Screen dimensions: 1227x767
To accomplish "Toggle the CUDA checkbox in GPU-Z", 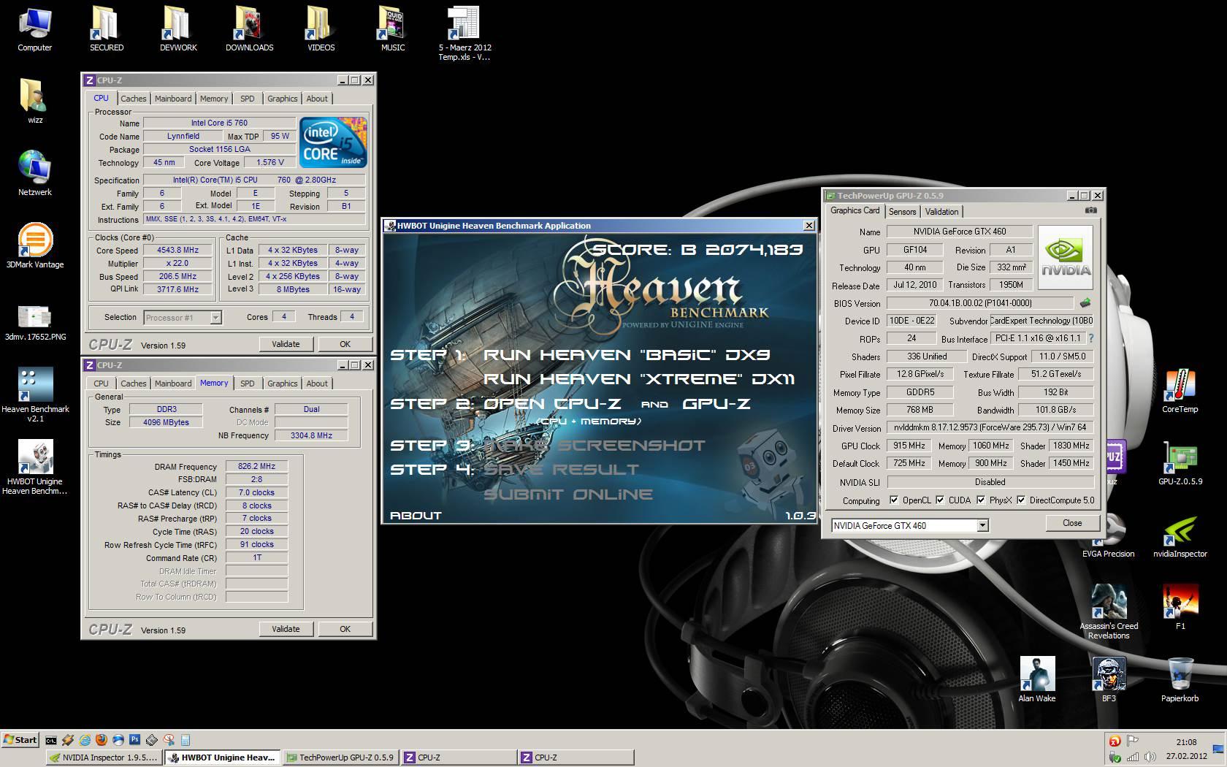I will [x=940, y=500].
